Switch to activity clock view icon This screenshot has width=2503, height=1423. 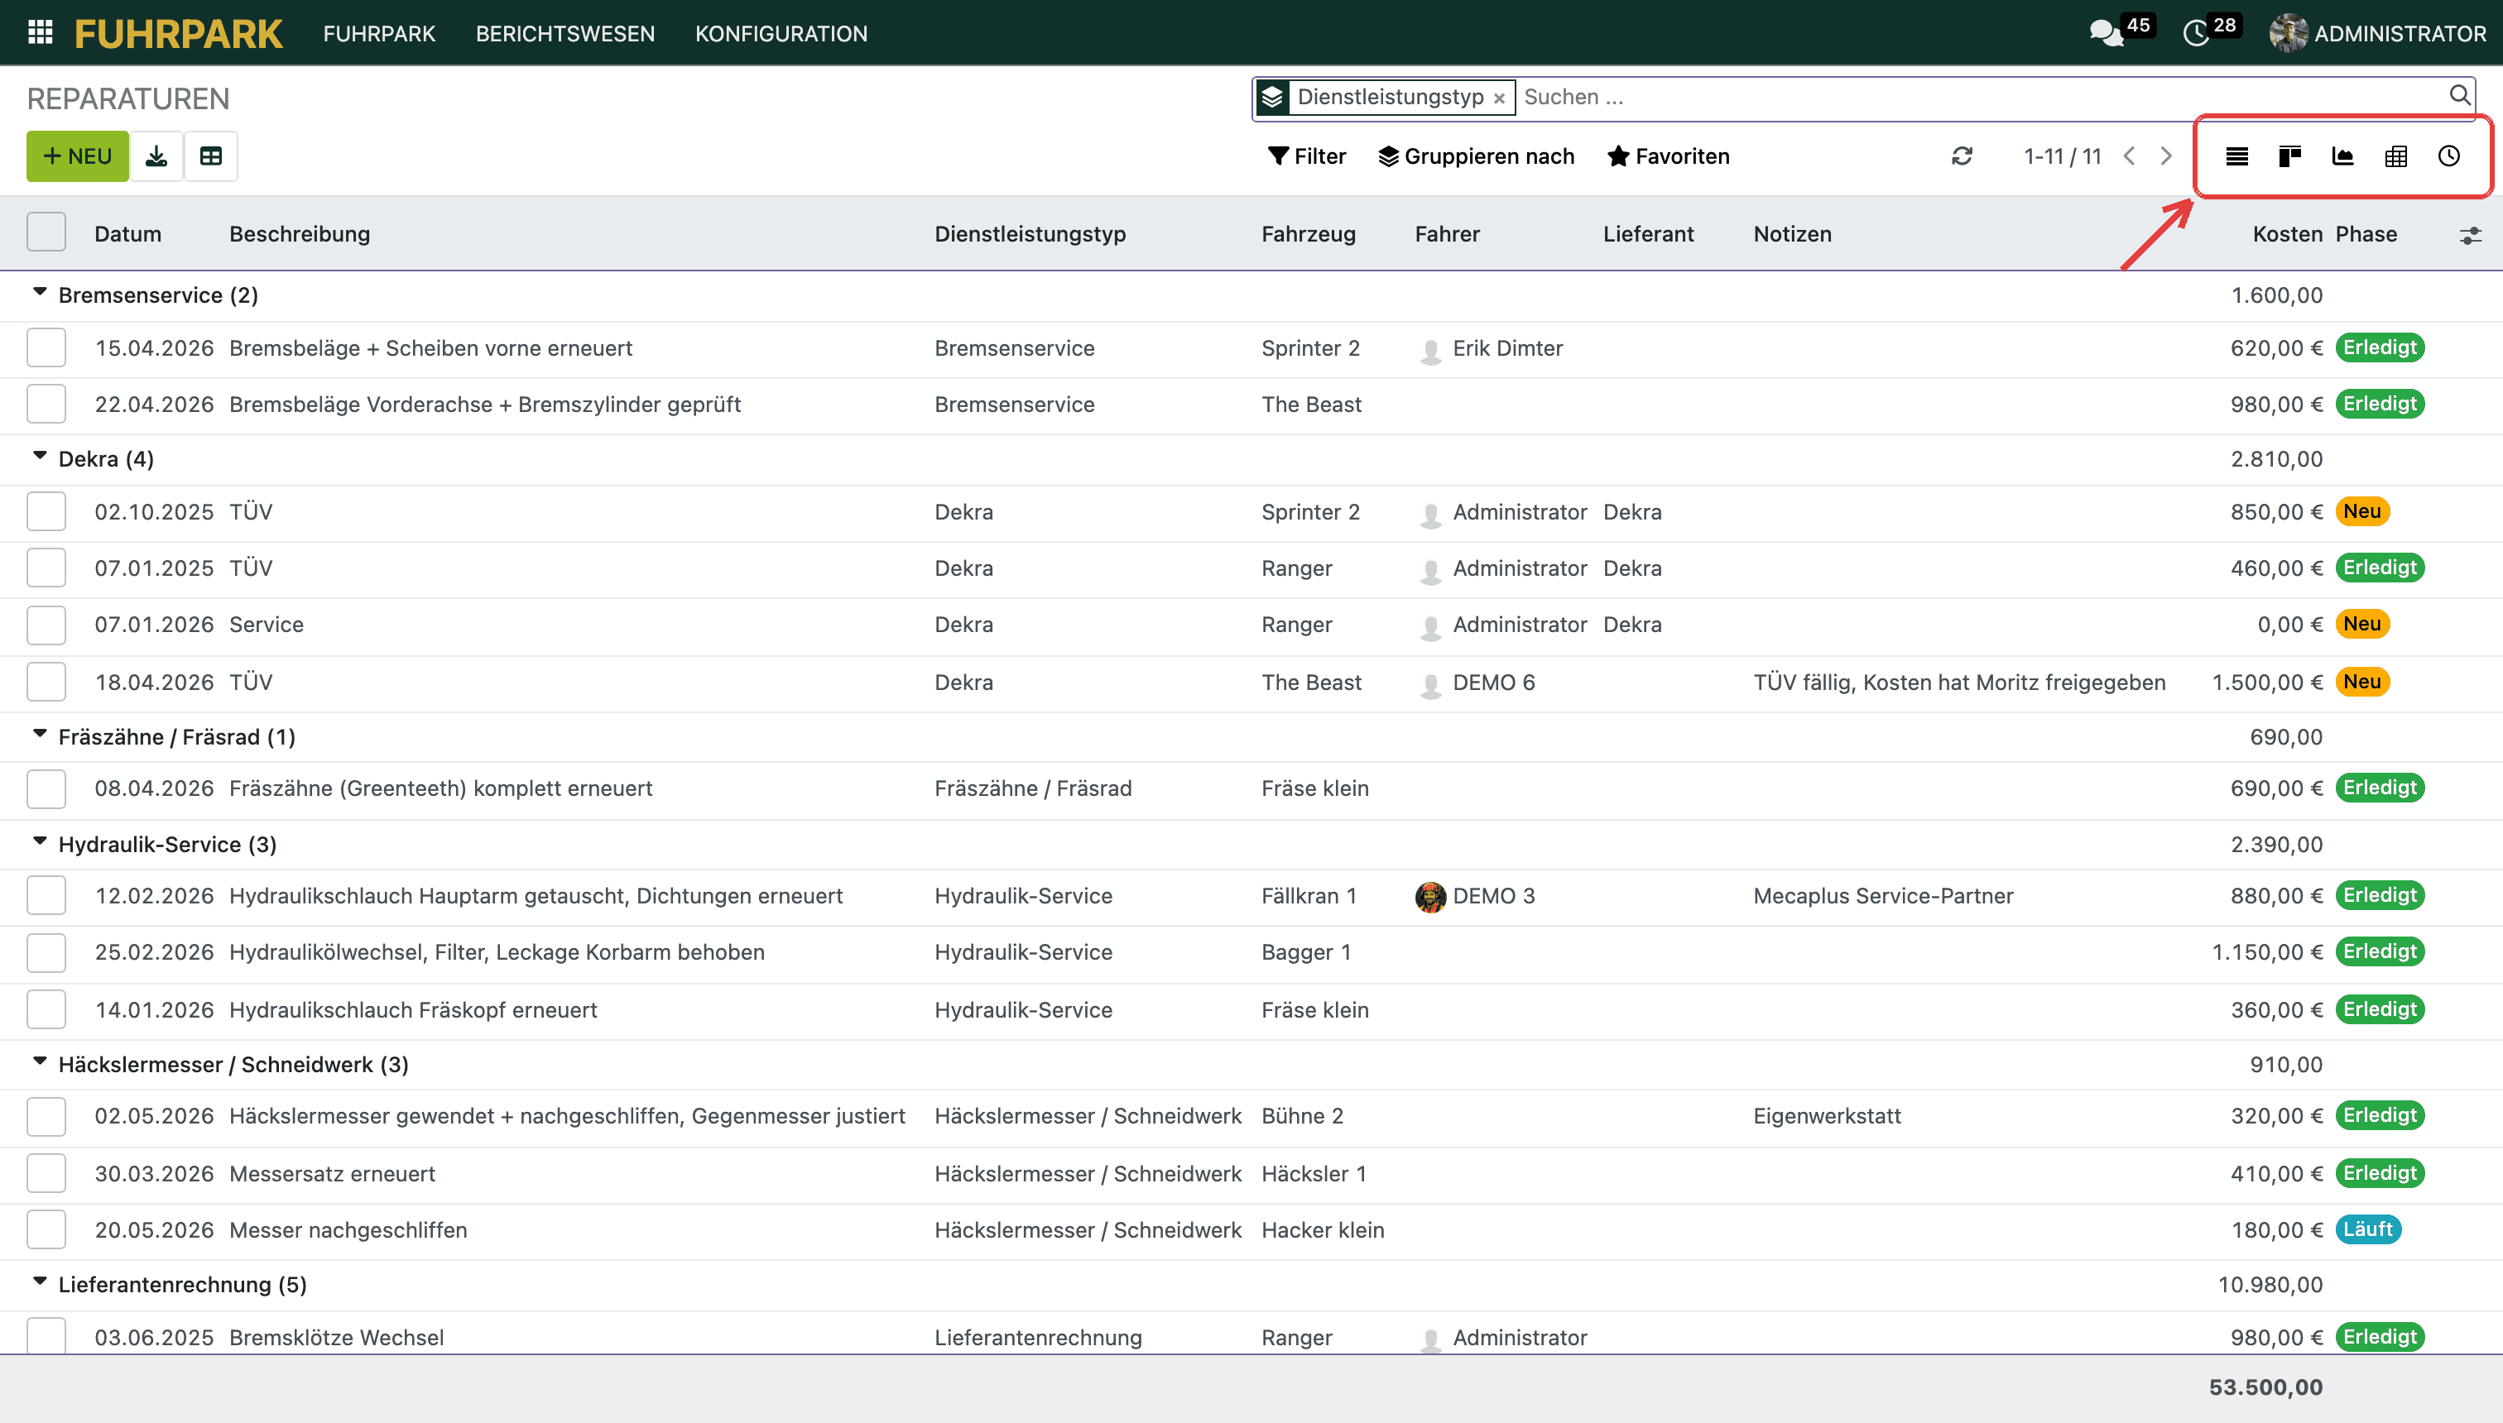[2449, 156]
